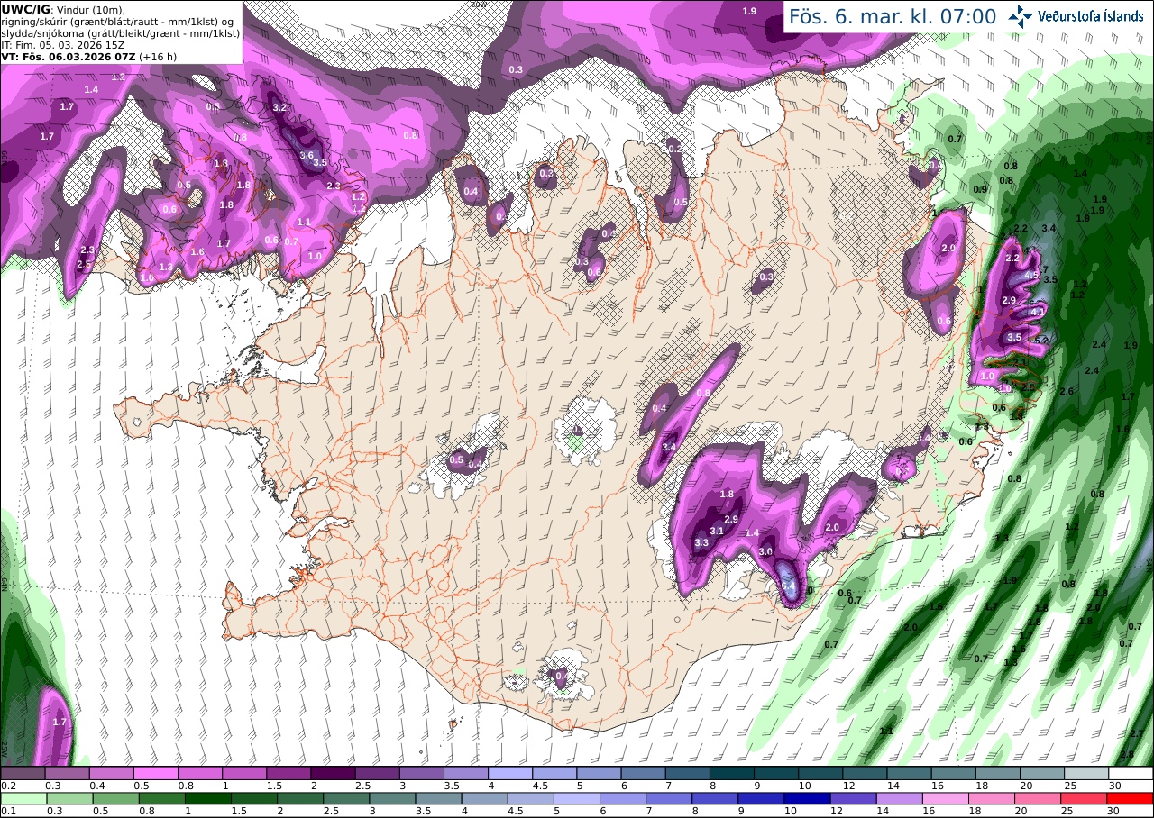Viewport: 1154px width, 818px height.
Task: Select the 'VT: Fös. 06.03.2026 07Z' valid time
Action: coord(68,56)
